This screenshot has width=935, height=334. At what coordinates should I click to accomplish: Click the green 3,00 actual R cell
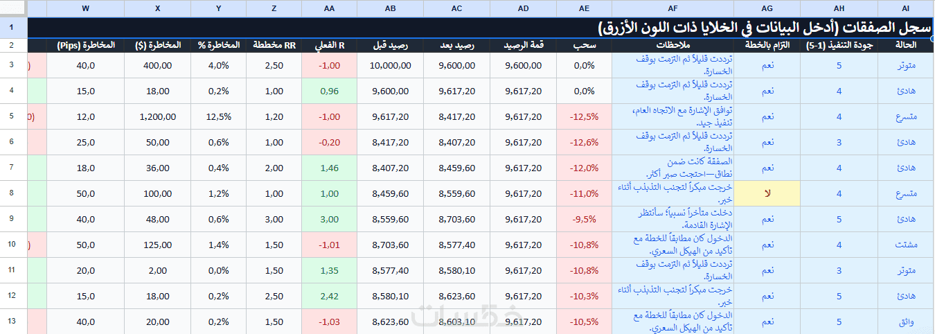click(x=329, y=219)
